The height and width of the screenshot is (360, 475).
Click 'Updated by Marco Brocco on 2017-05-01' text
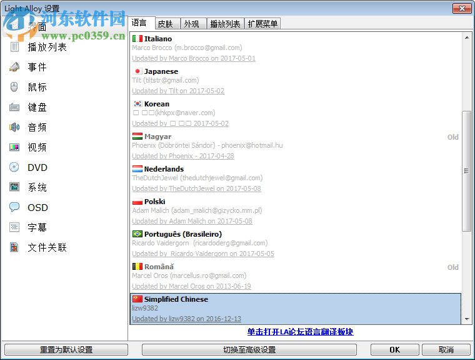(x=194, y=58)
